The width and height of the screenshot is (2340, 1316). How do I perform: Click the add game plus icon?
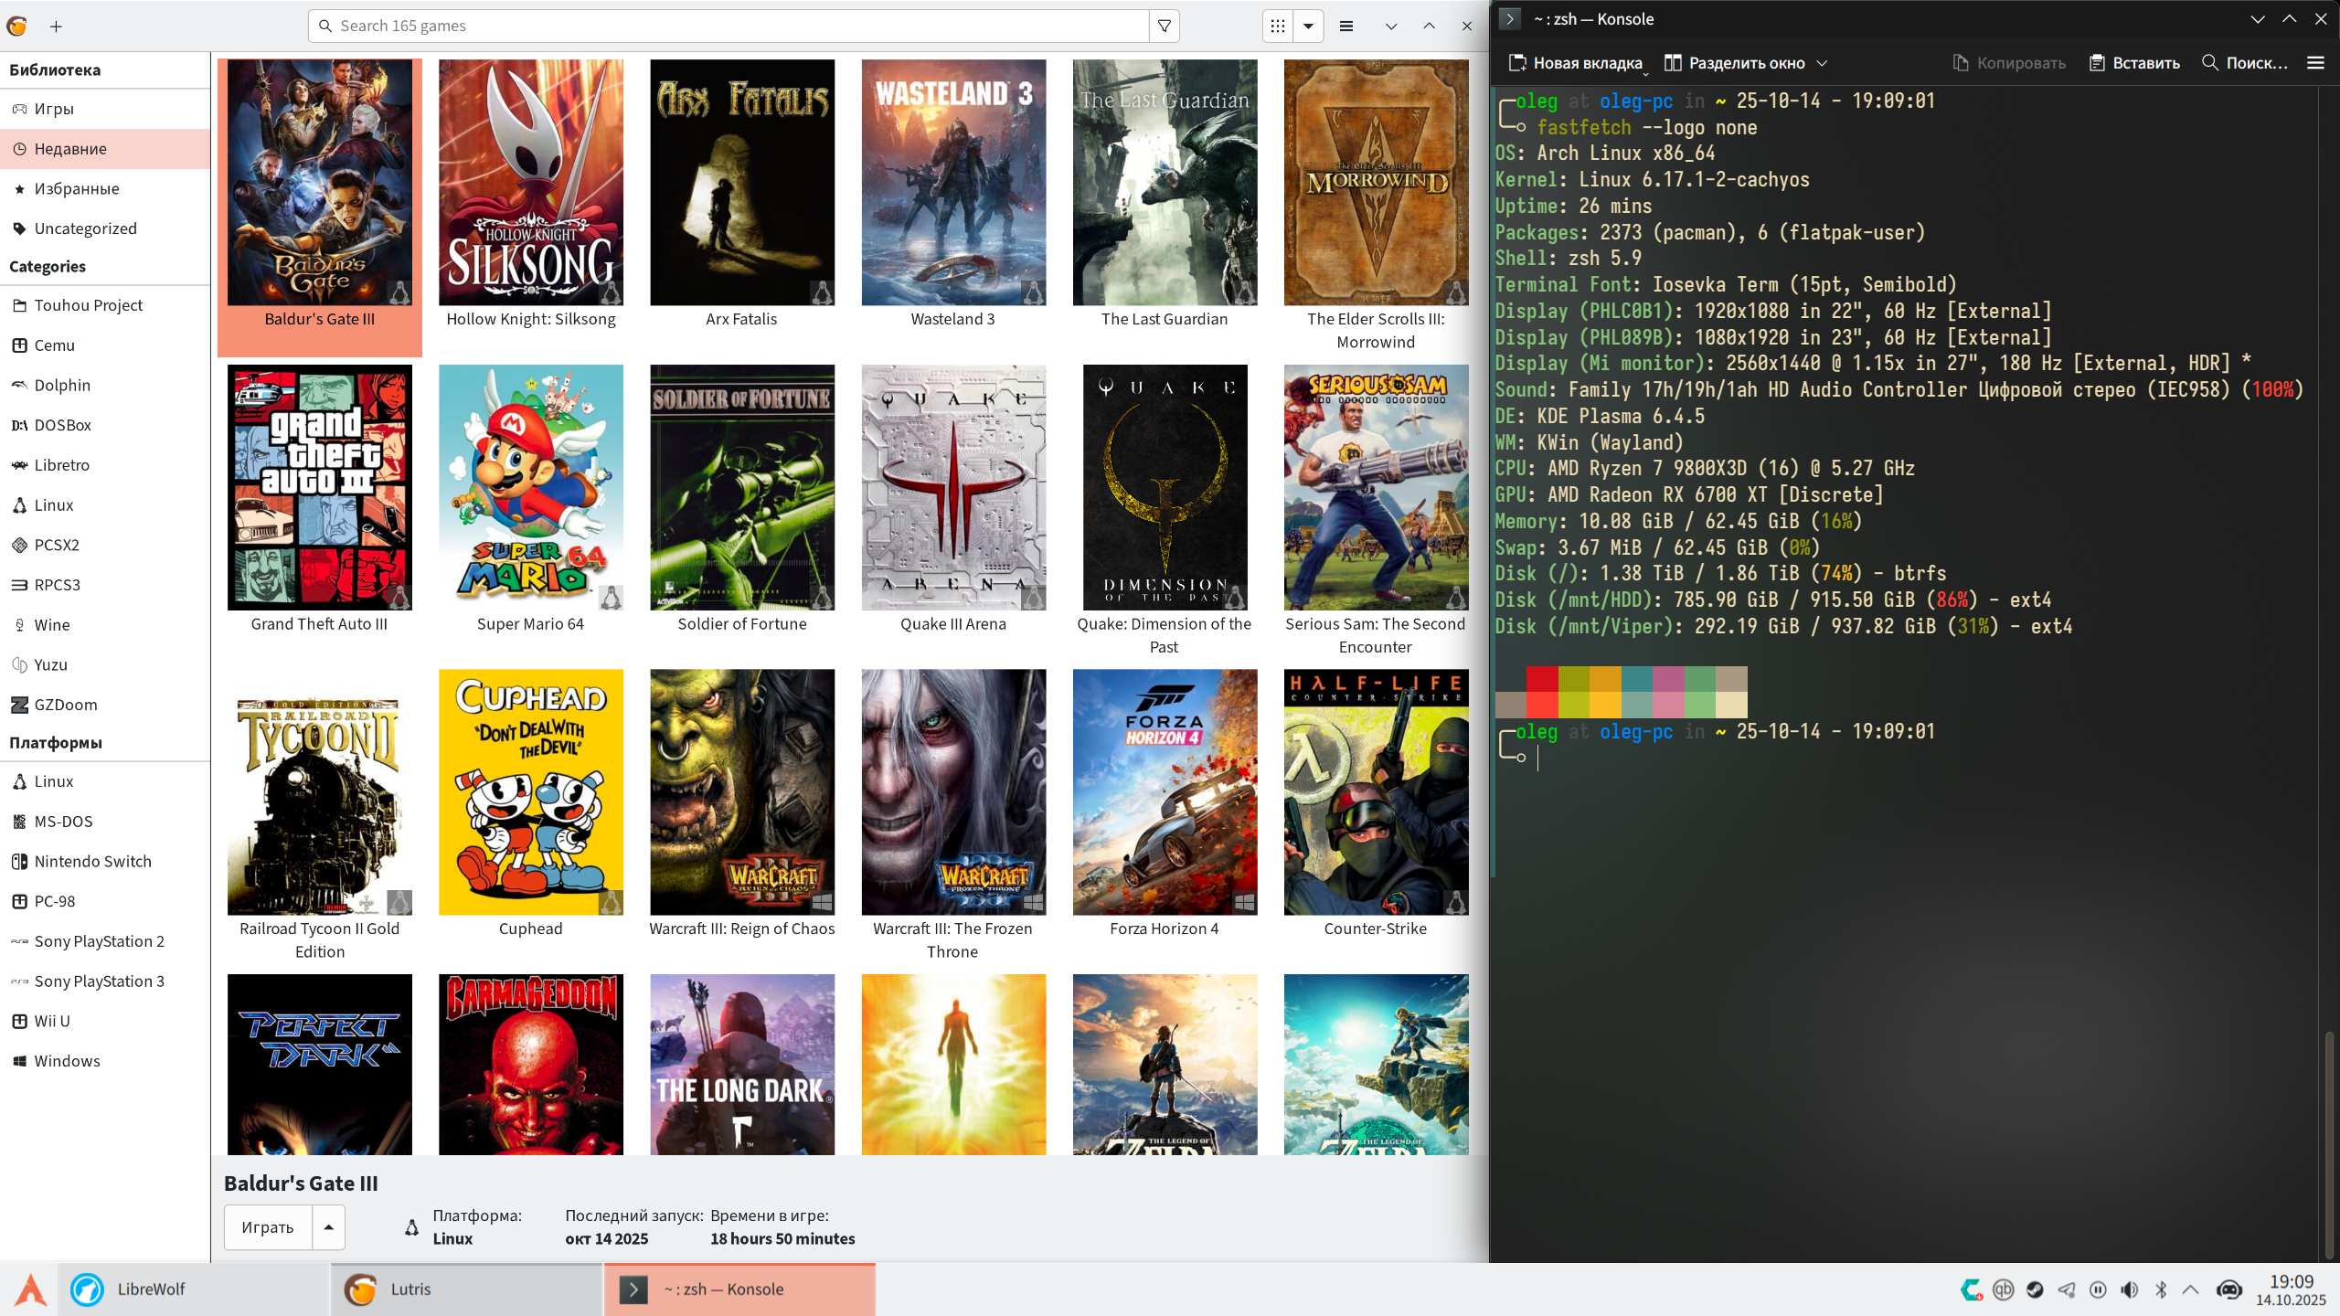tap(56, 27)
